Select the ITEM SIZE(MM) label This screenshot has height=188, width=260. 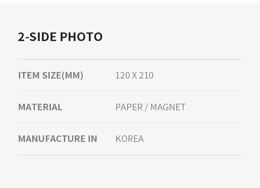point(51,75)
